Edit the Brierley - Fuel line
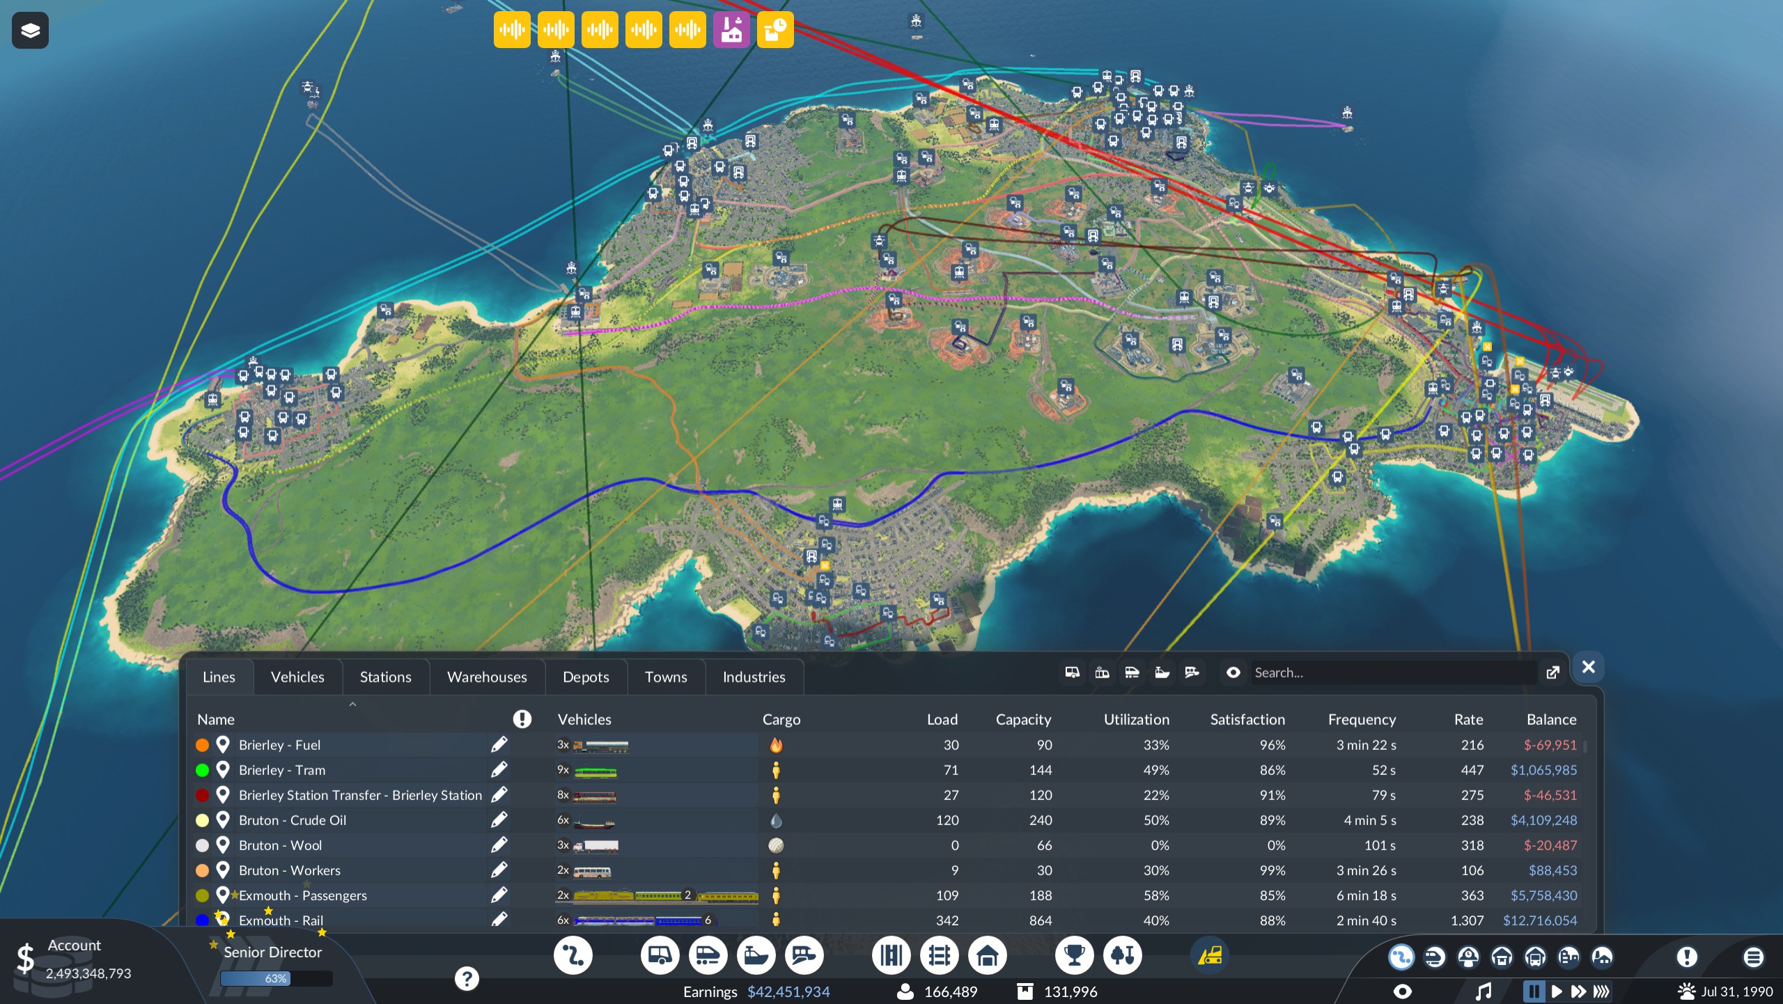The height and width of the screenshot is (1004, 1783). pyautogui.click(x=499, y=745)
